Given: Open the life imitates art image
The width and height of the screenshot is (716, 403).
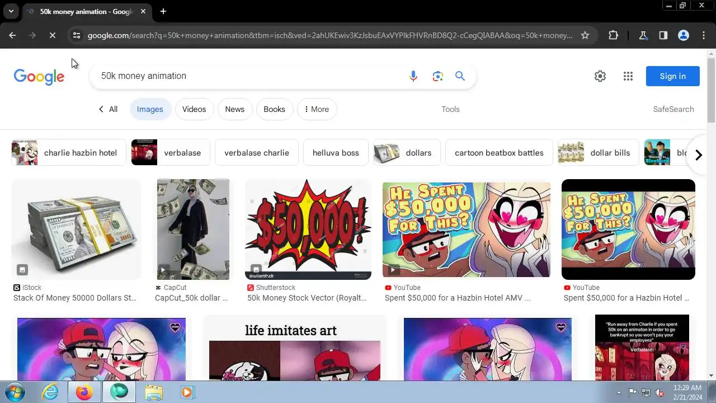Looking at the screenshot, I should coord(295,349).
